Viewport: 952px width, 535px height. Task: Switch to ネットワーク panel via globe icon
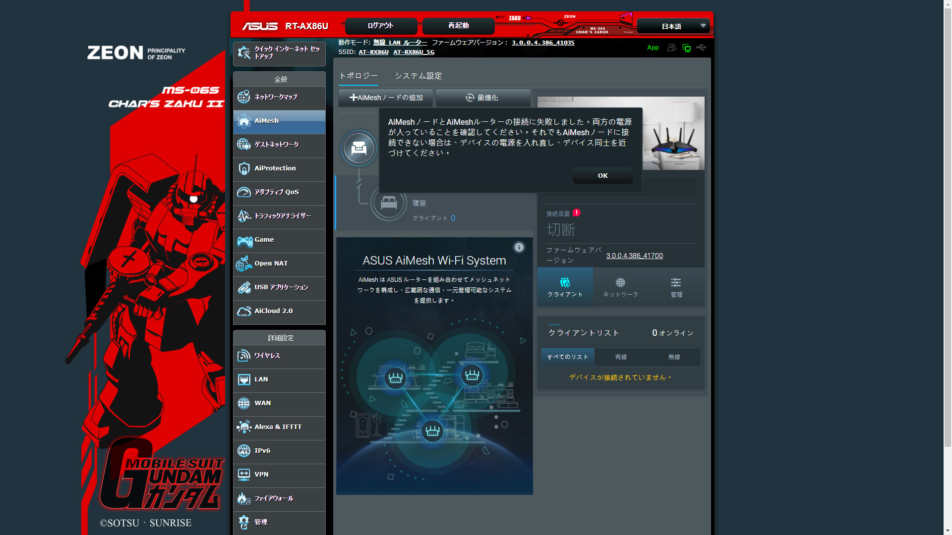click(620, 286)
